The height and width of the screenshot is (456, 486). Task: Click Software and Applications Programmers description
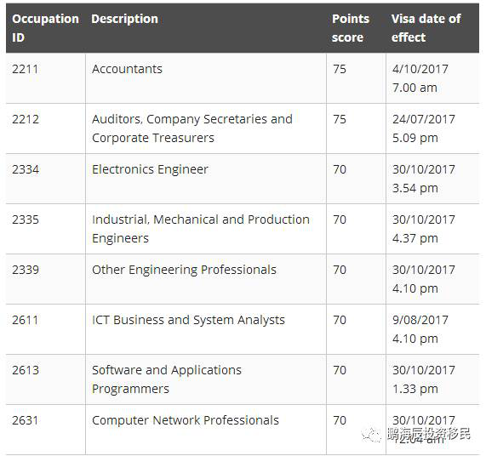[x=167, y=379]
